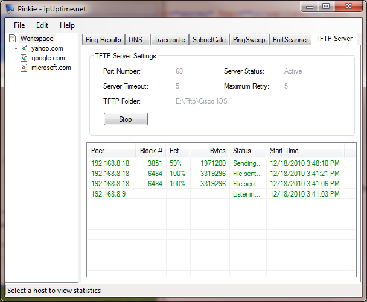Sort by the Status column header

point(248,151)
